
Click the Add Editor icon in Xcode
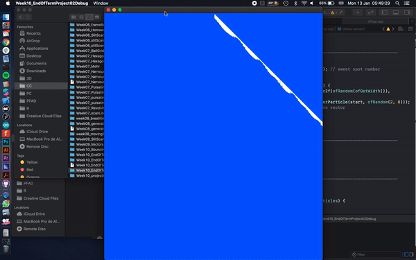tap(410, 29)
